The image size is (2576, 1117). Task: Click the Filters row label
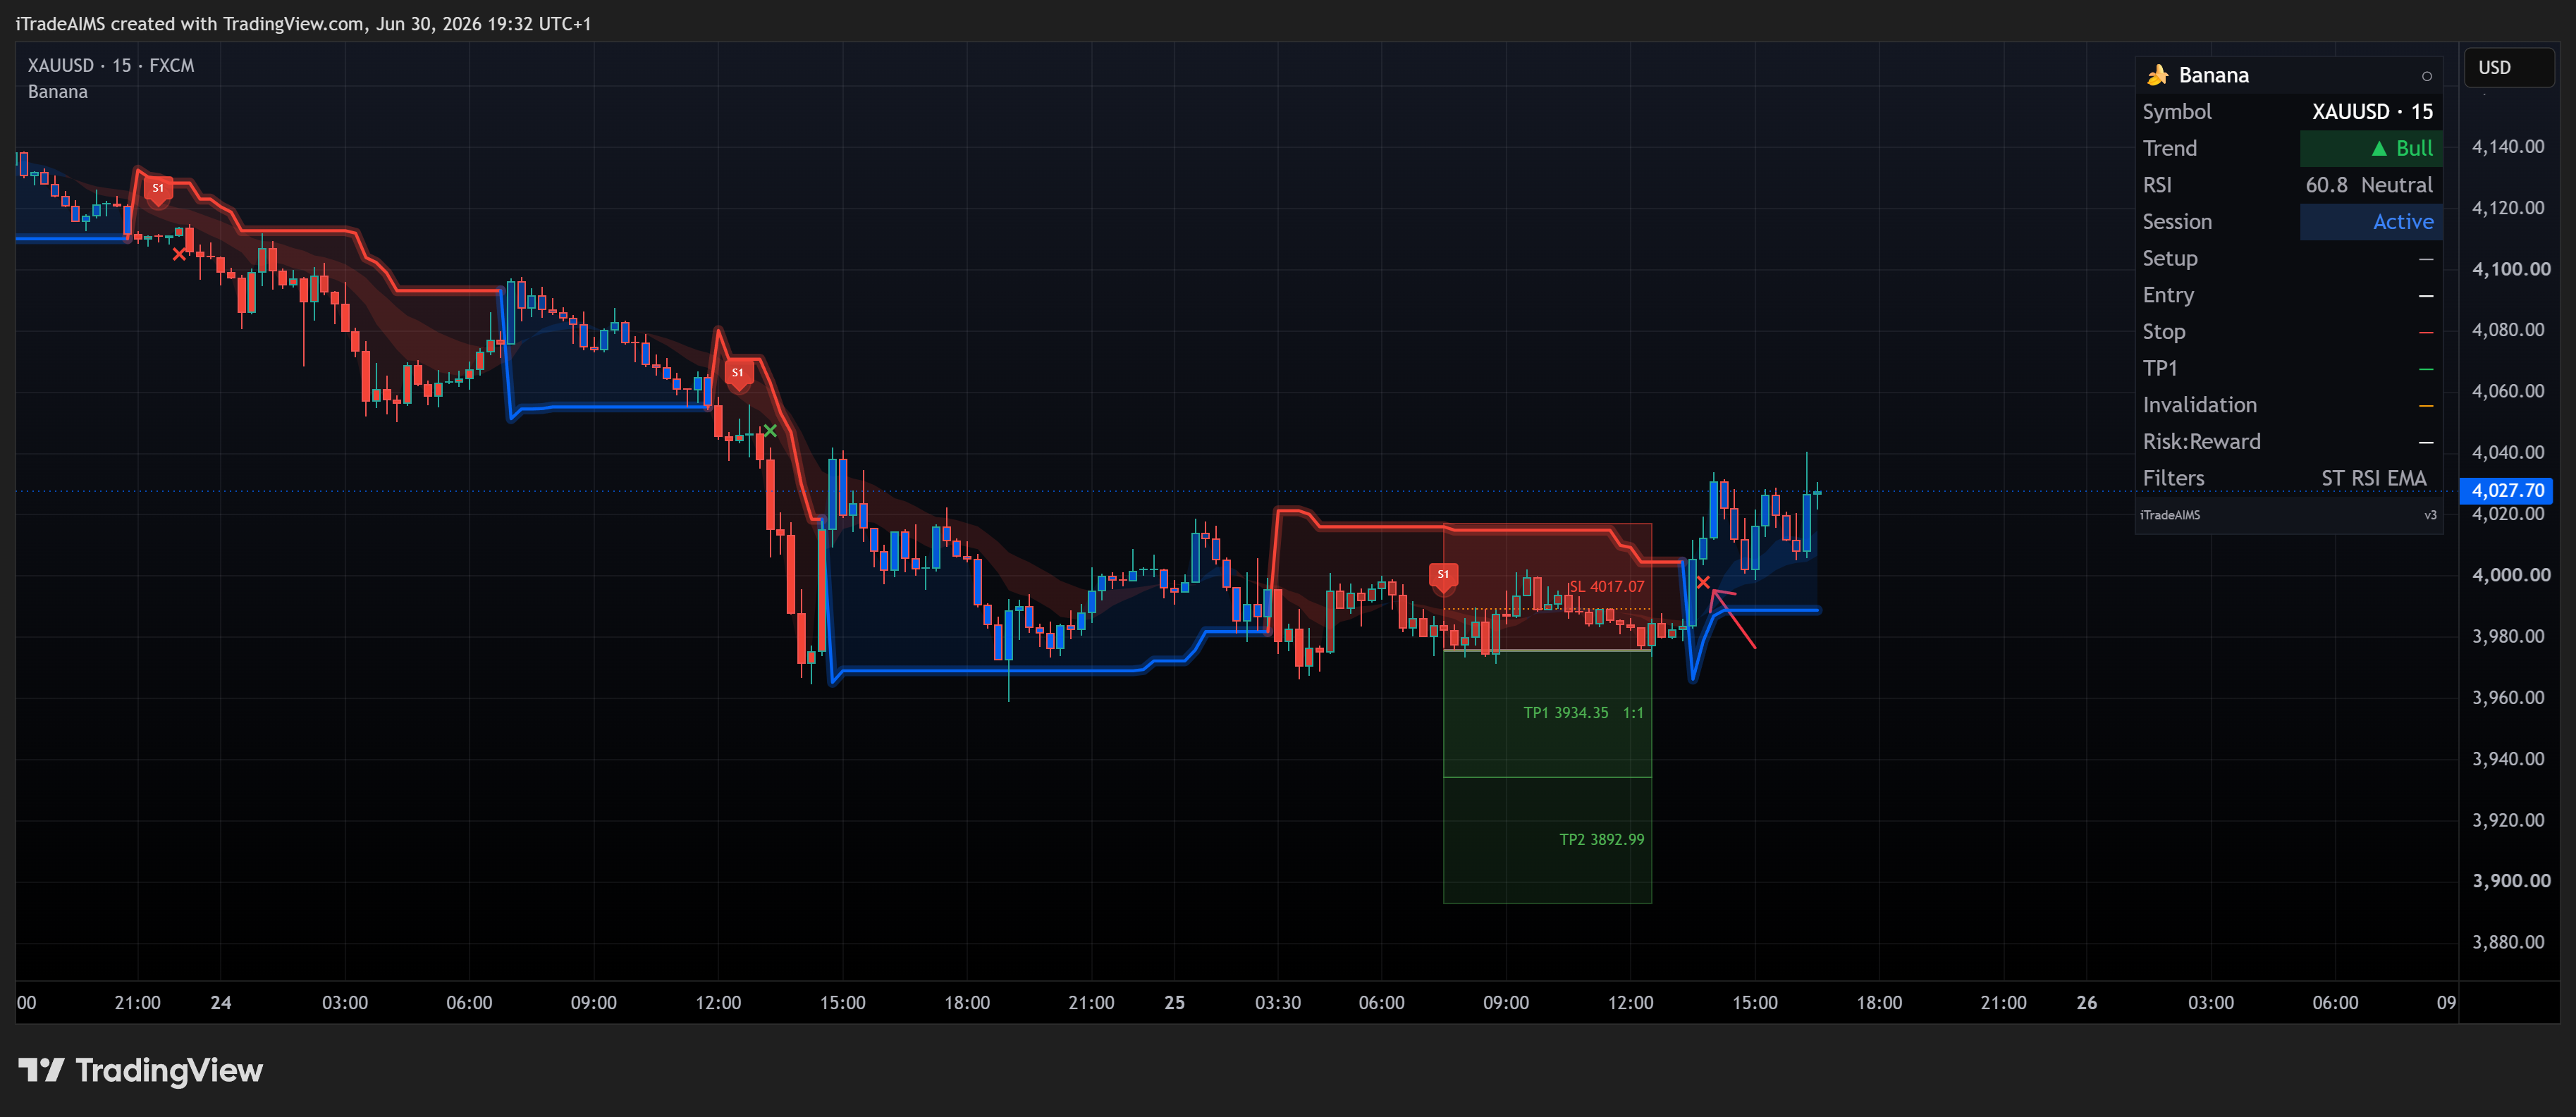click(x=2172, y=479)
